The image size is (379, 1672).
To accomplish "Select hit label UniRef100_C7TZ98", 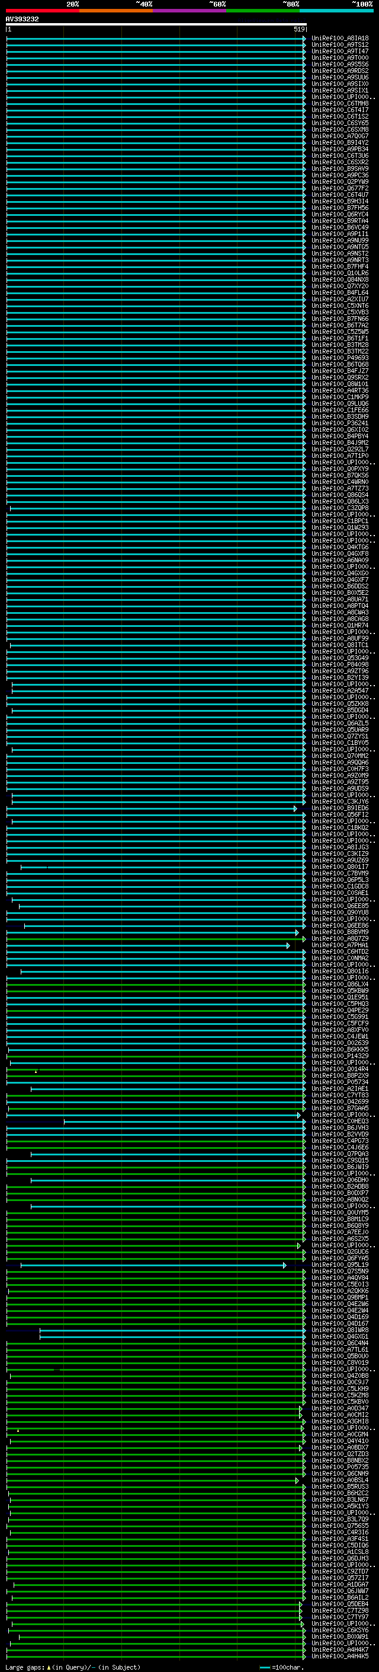I will pos(340,1610).
